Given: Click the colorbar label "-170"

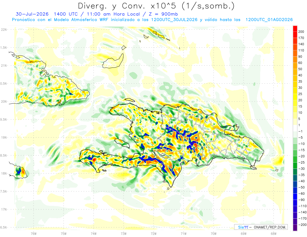Looking at the screenshot, I should coord(302,219).
